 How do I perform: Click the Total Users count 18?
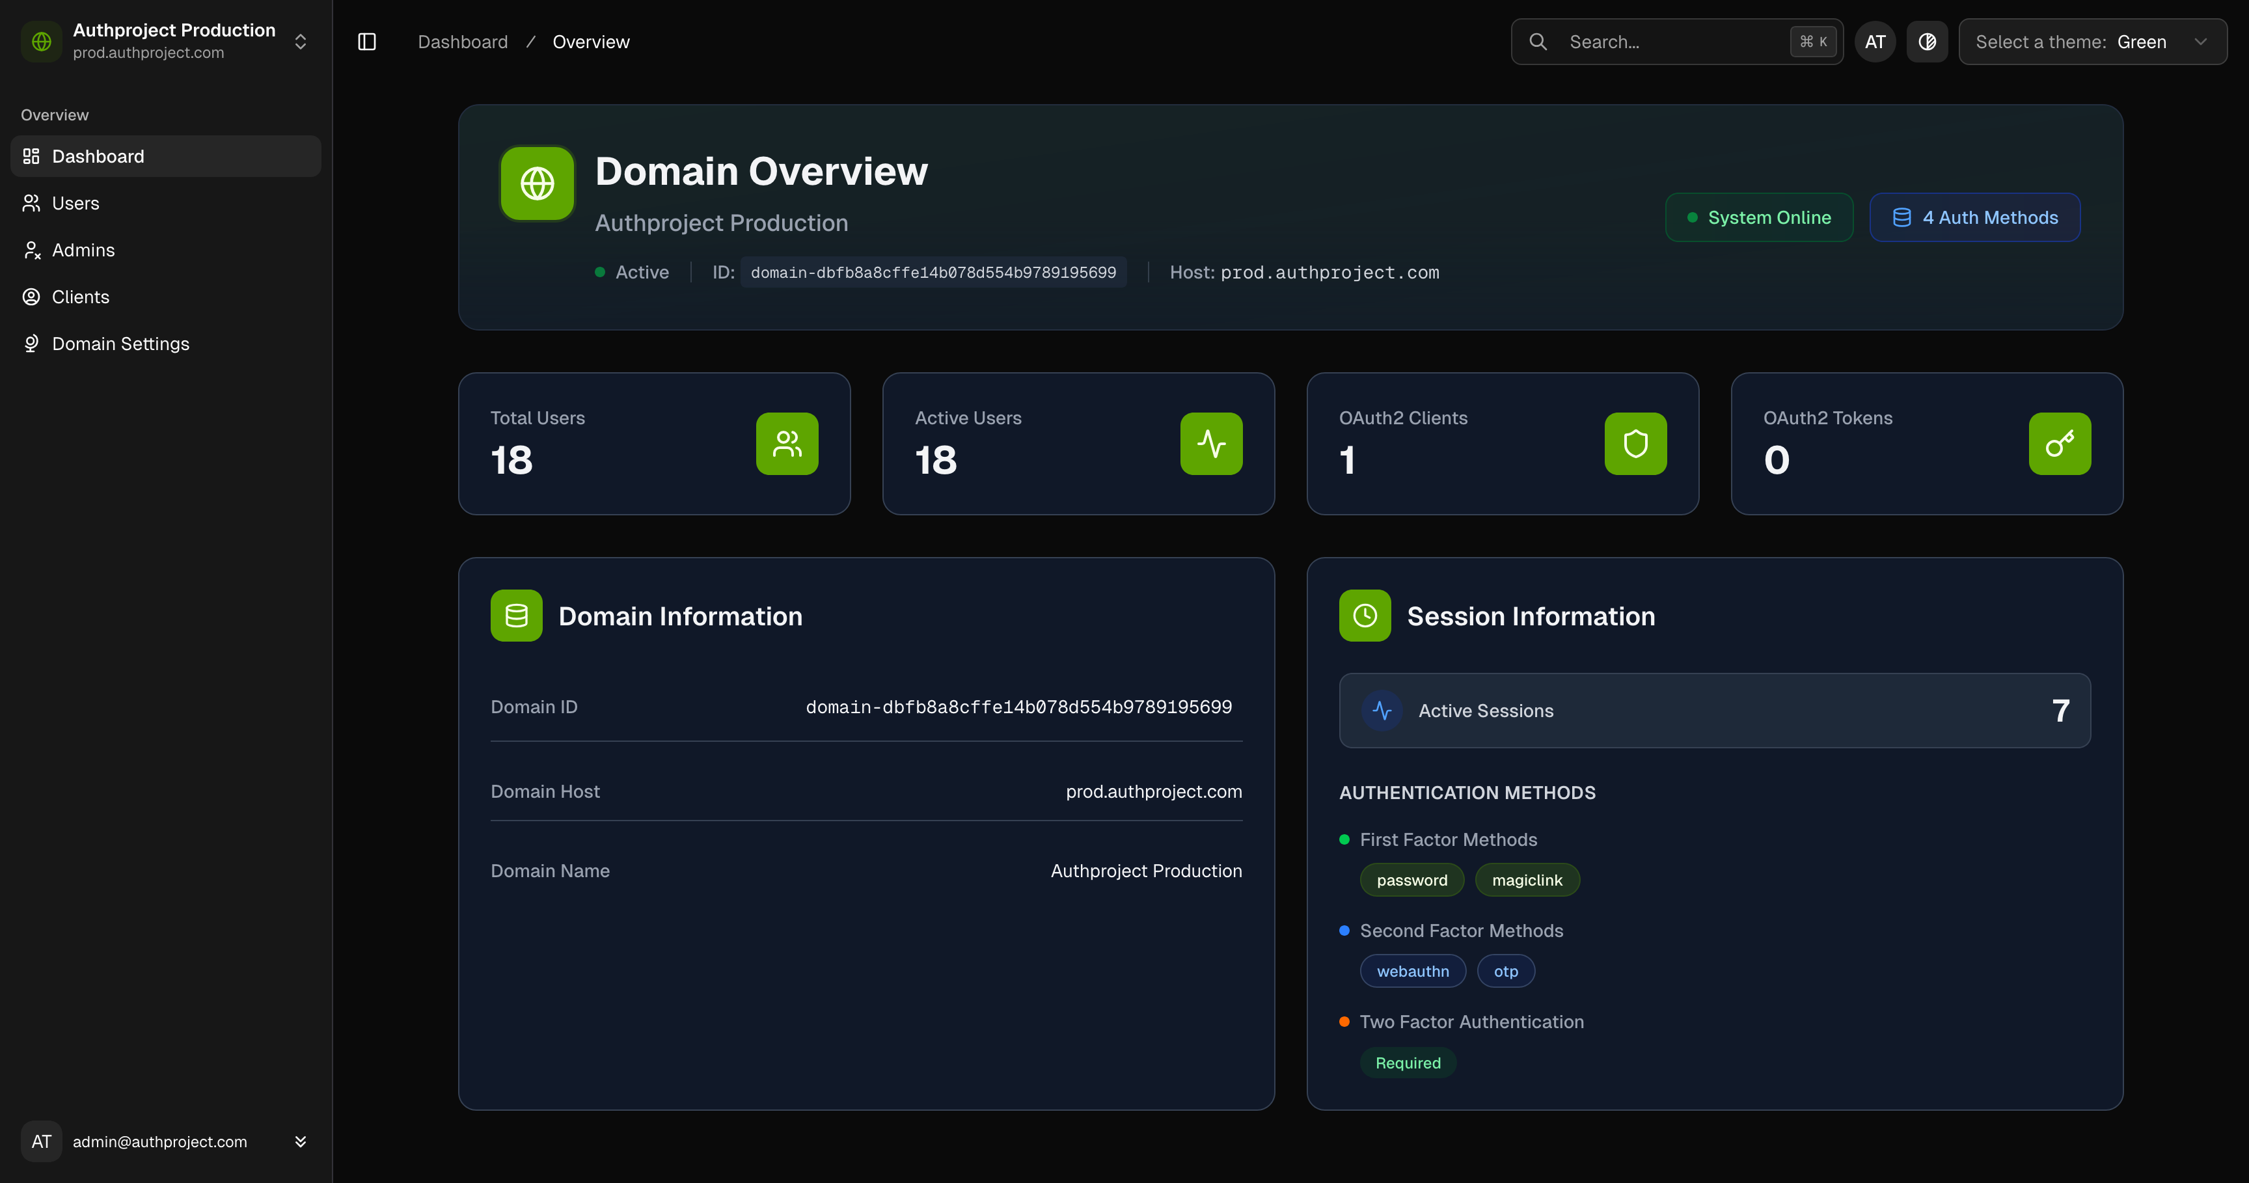pyautogui.click(x=511, y=460)
